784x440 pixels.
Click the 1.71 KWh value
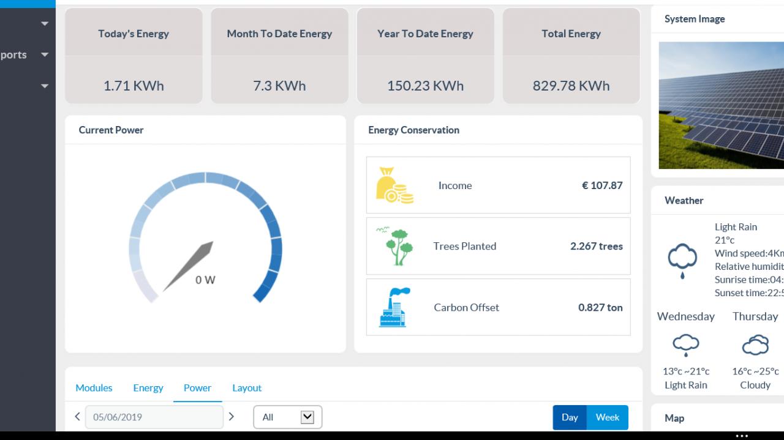point(134,86)
